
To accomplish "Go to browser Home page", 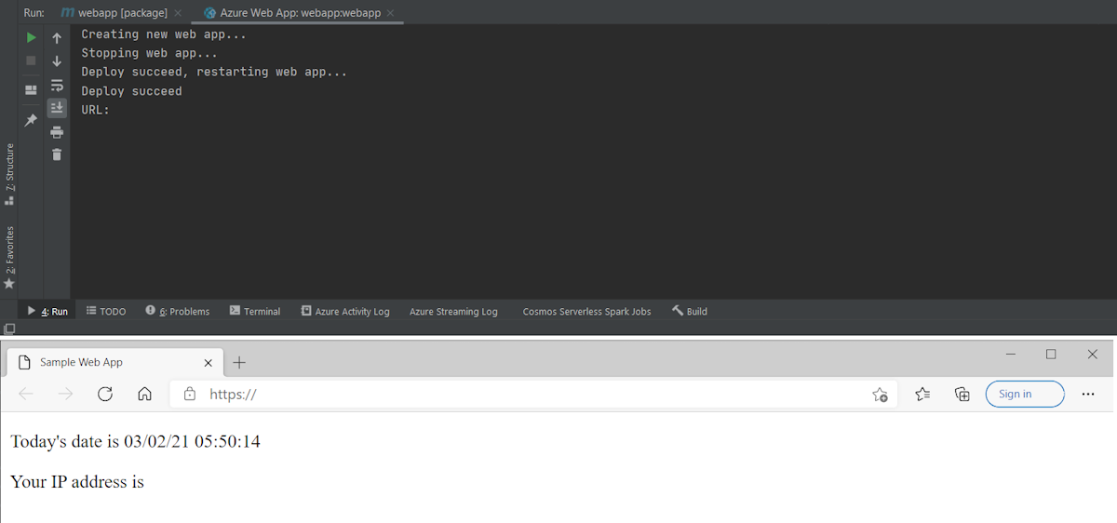I will click(144, 395).
